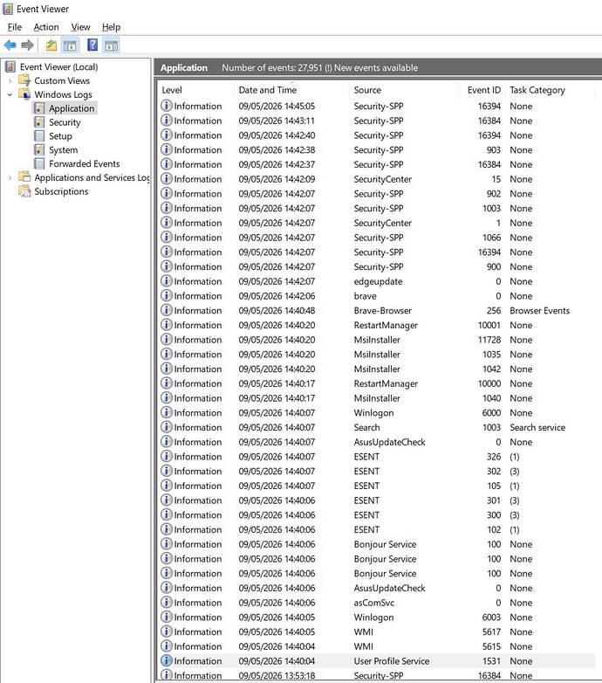Select the Security-SPP event ID 903 row
The height and width of the screenshot is (683, 602).
click(x=376, y=150)
